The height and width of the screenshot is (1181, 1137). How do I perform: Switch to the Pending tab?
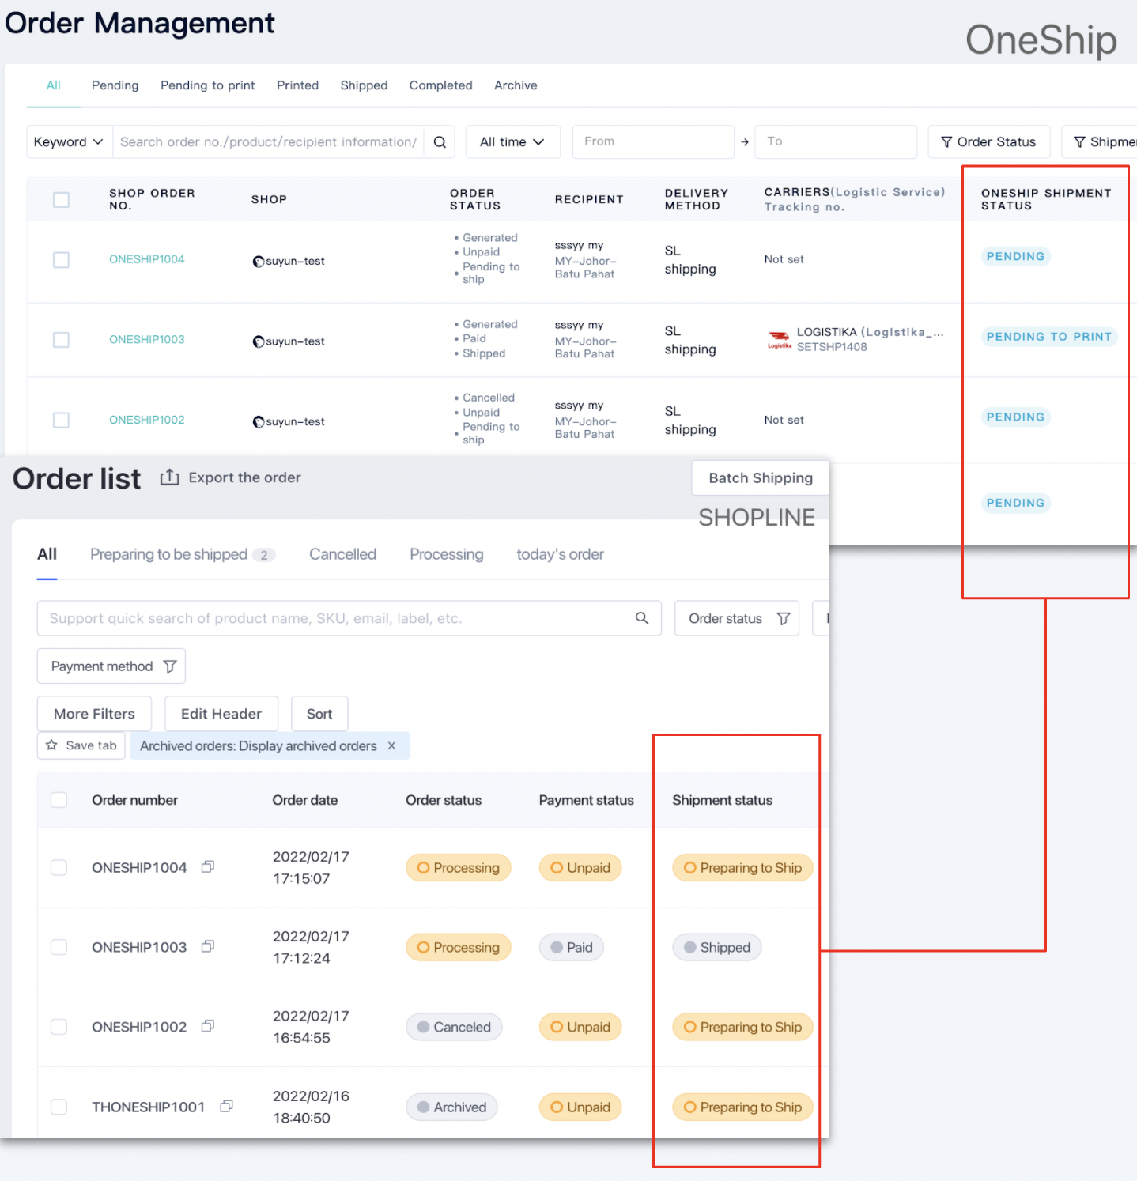click(115, 85)
